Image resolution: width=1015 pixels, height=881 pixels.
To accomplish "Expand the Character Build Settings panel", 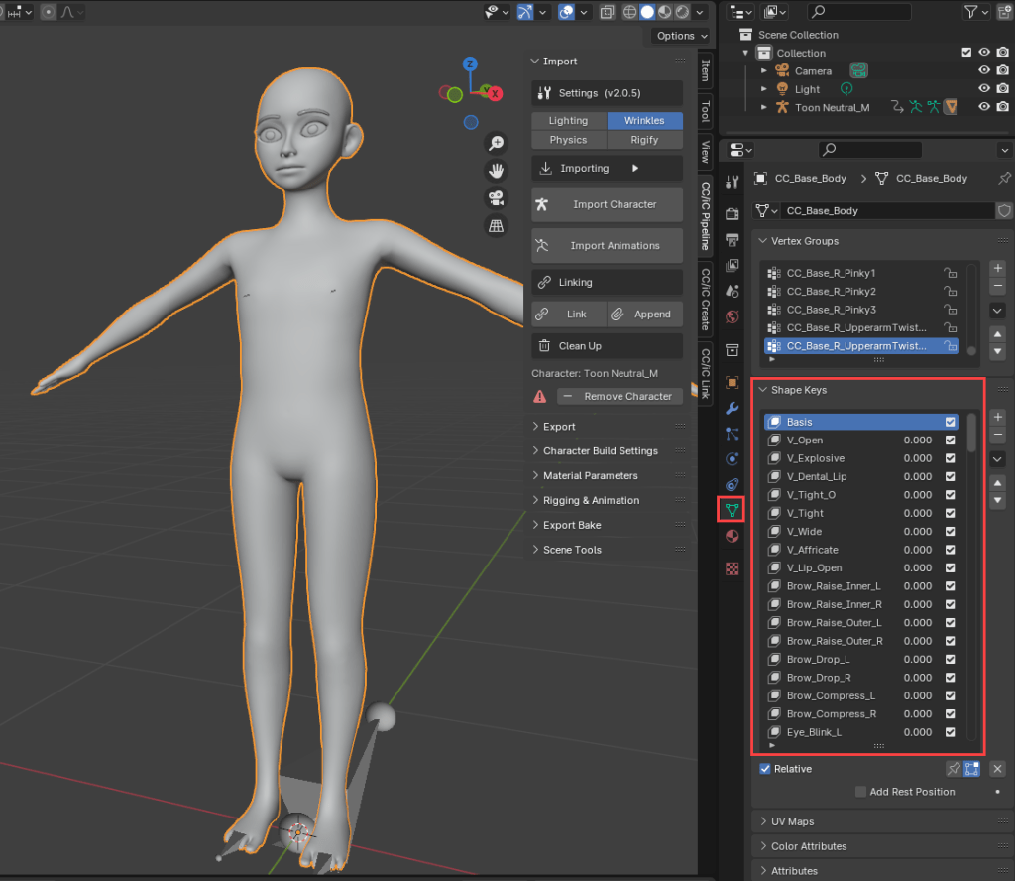I will click(x=600, y=451).
